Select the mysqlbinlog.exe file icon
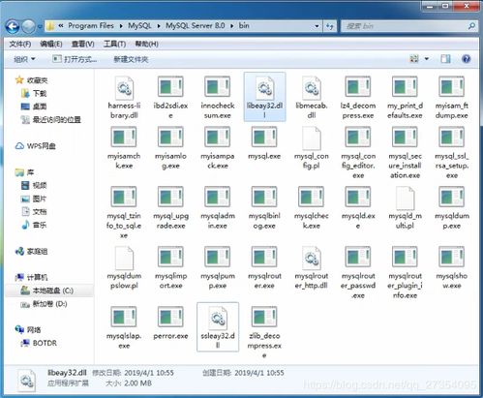 click(264, 197)
